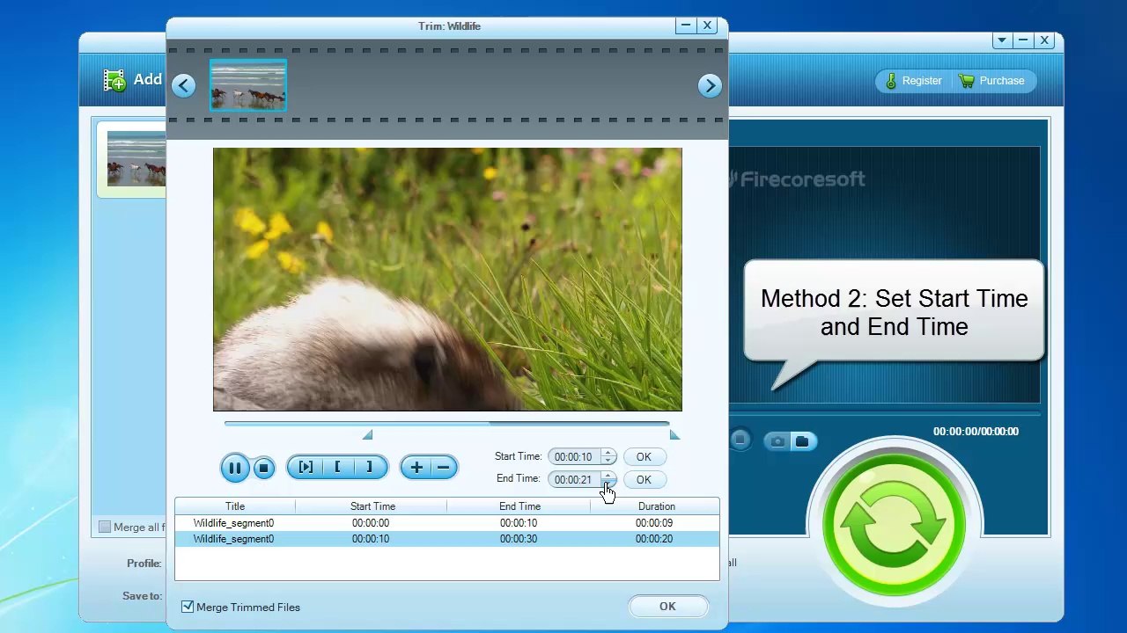
Task: Decrease End Time with the down arrow
Action: coord(608,484)
